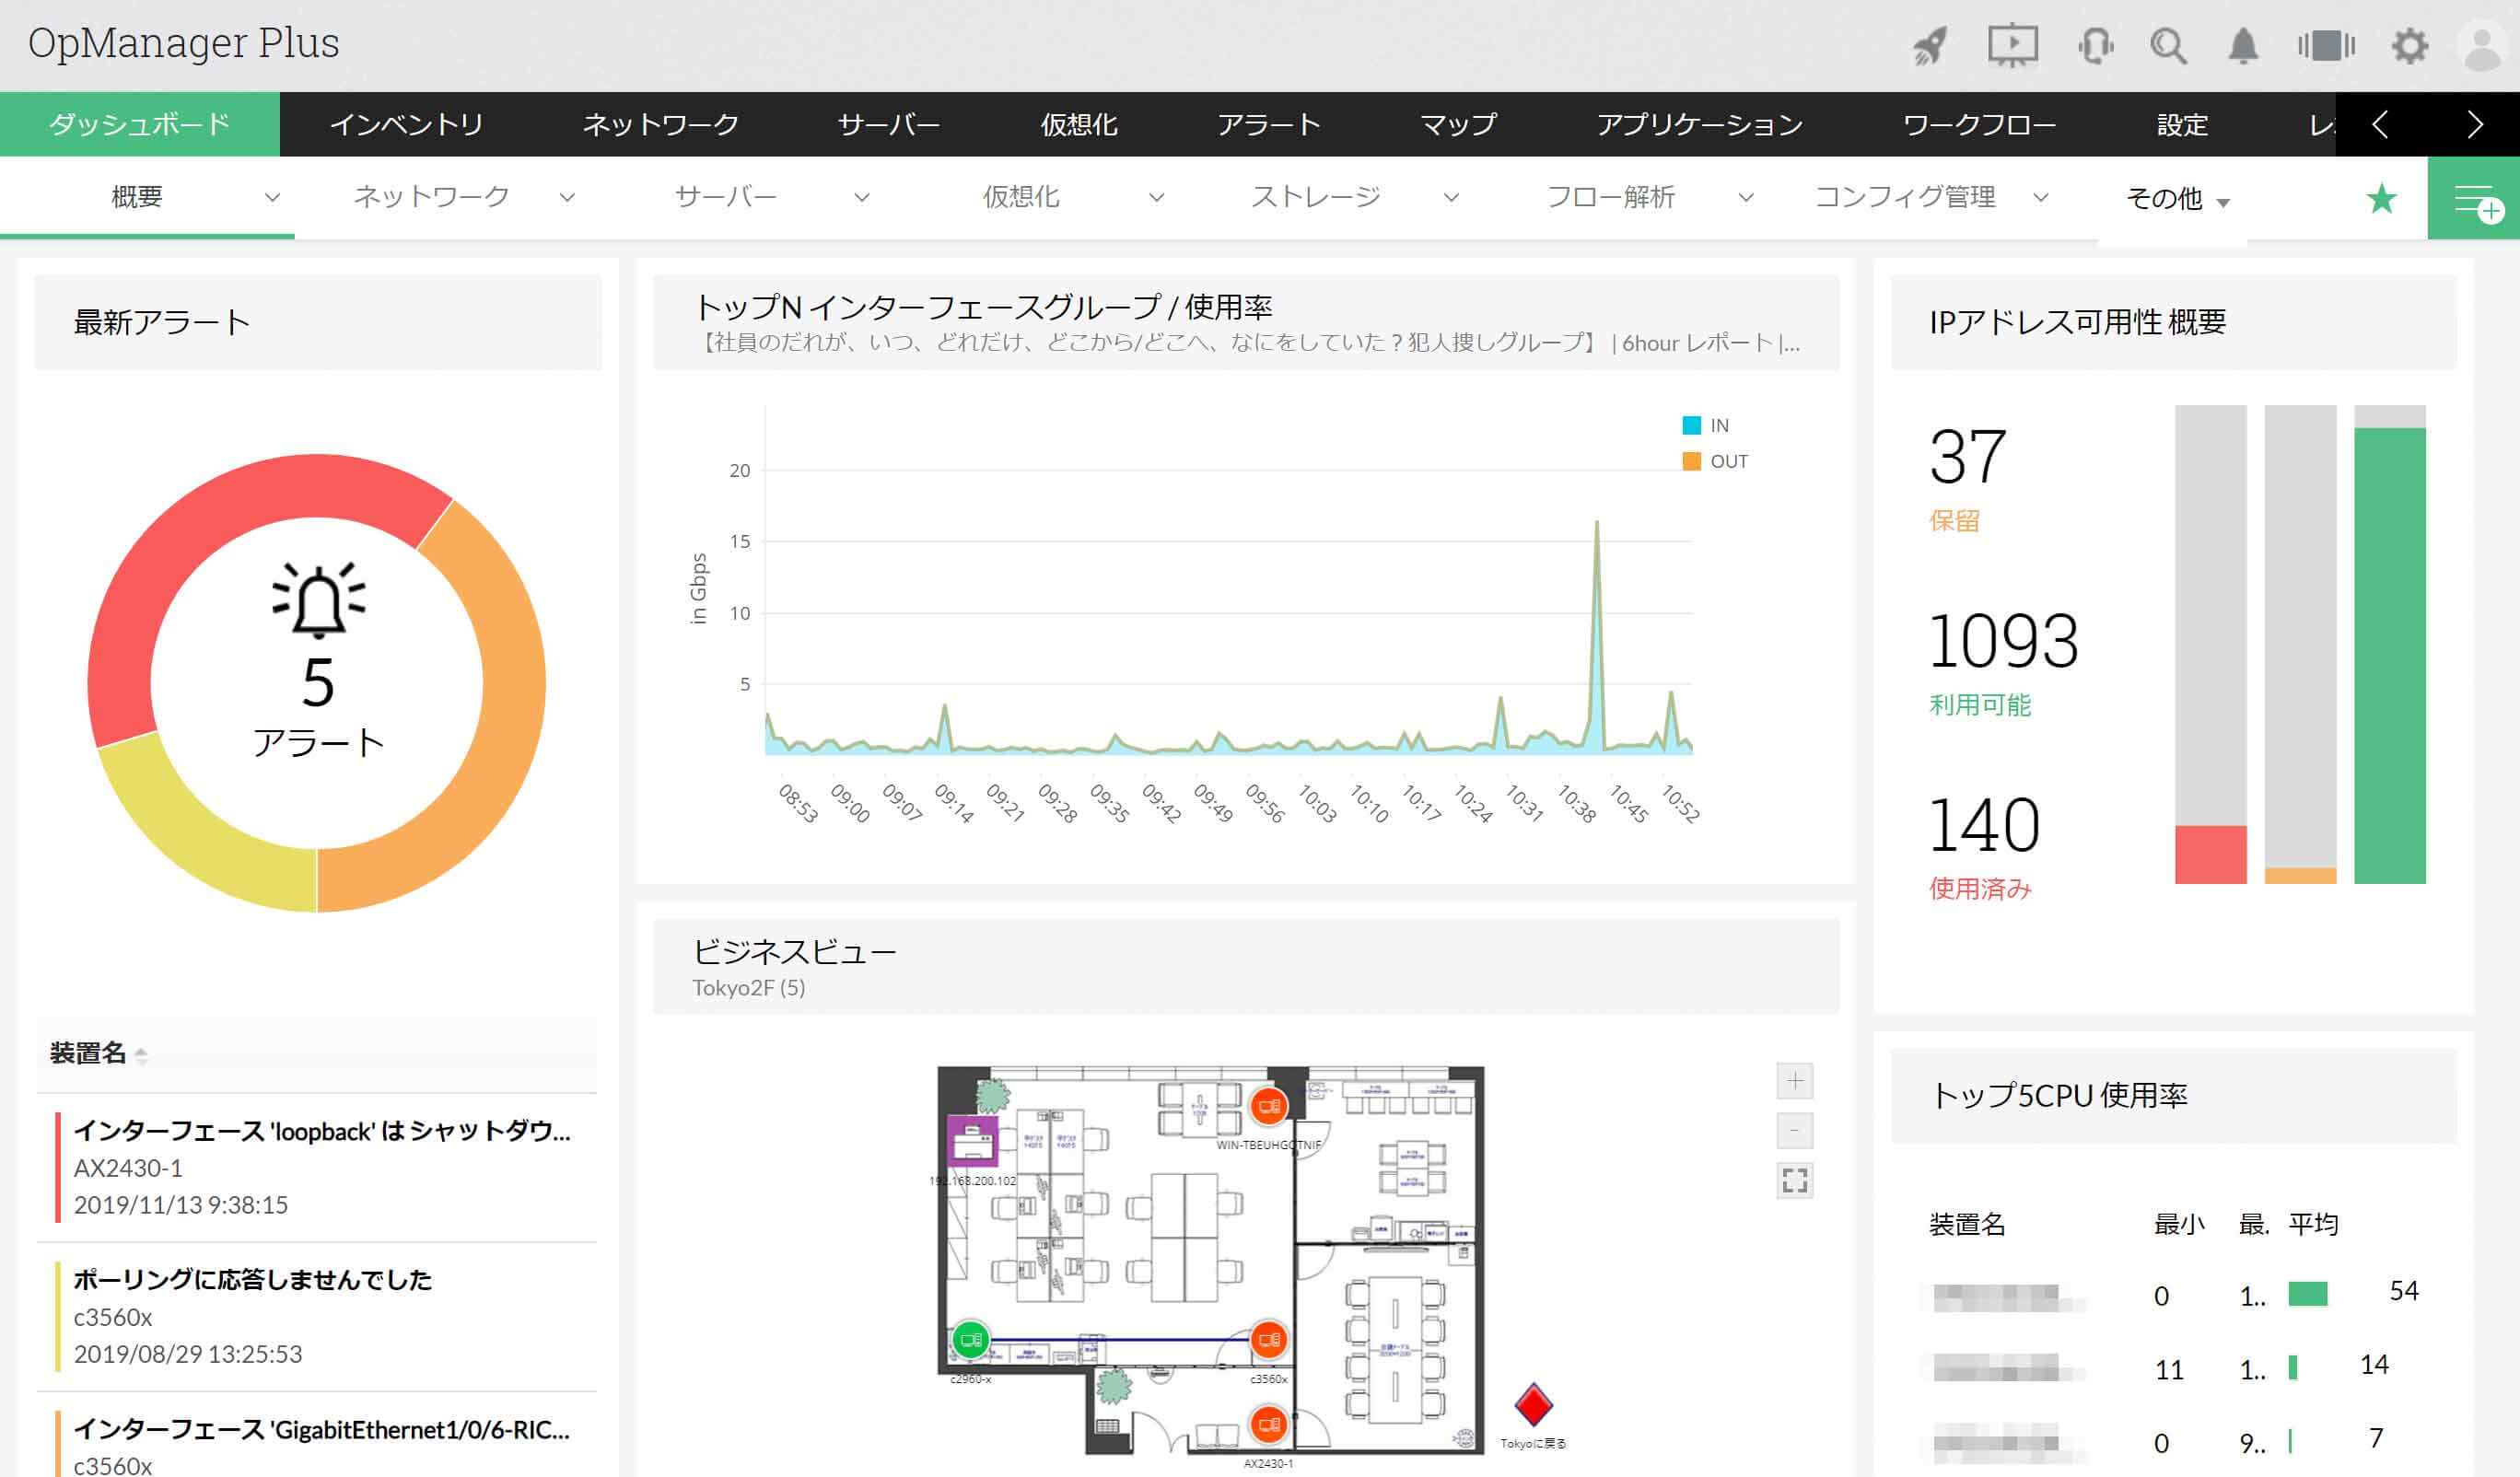
Task: Expand the サーバー sub-tab dropdown arrow
Action: [862, 198]
